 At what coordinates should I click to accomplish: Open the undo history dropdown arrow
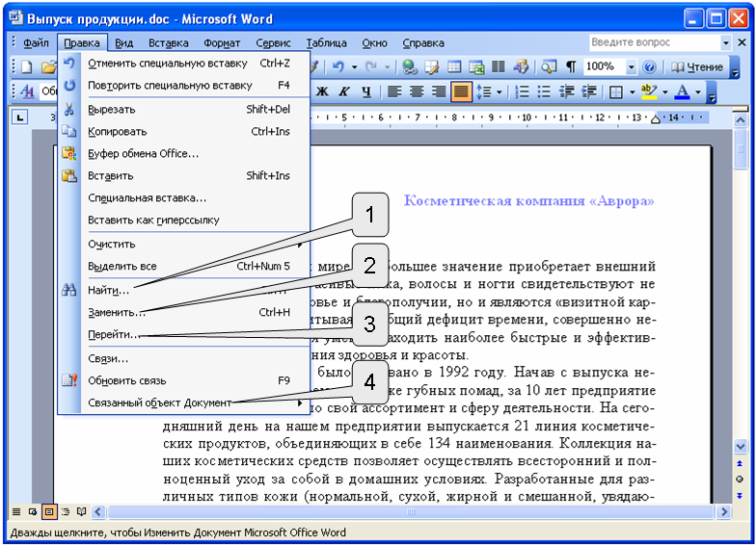[355, 67]
